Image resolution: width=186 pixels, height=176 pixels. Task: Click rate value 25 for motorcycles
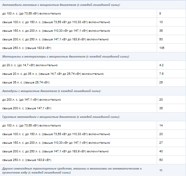point(161,82)
